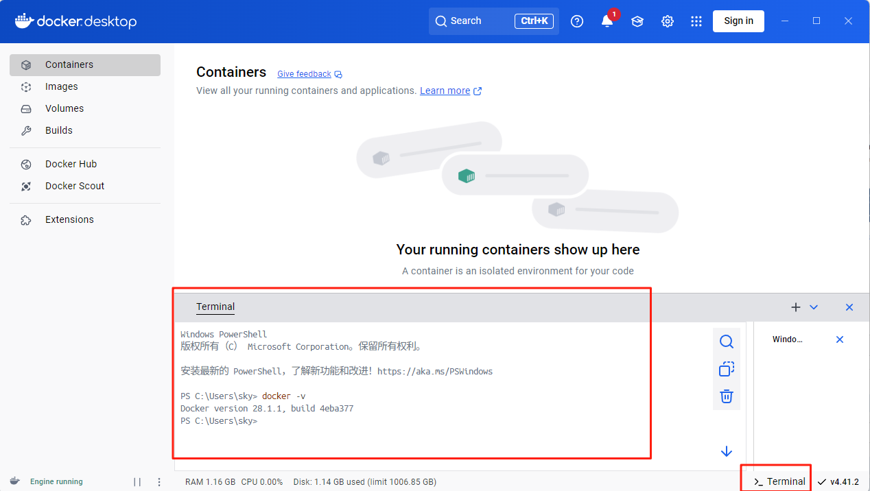Click the Search box in header
Image resolution: width=870 pixels, height=491 pixels.
(494, 21)
